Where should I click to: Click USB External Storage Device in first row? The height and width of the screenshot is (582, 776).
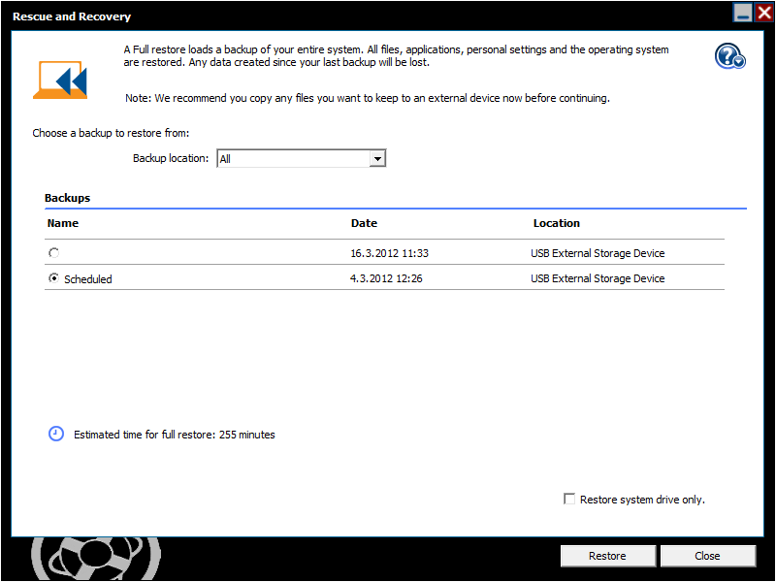598,254
